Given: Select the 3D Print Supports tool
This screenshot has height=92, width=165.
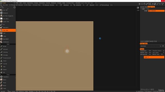Looking at the screenshot, I should [8, 16].
